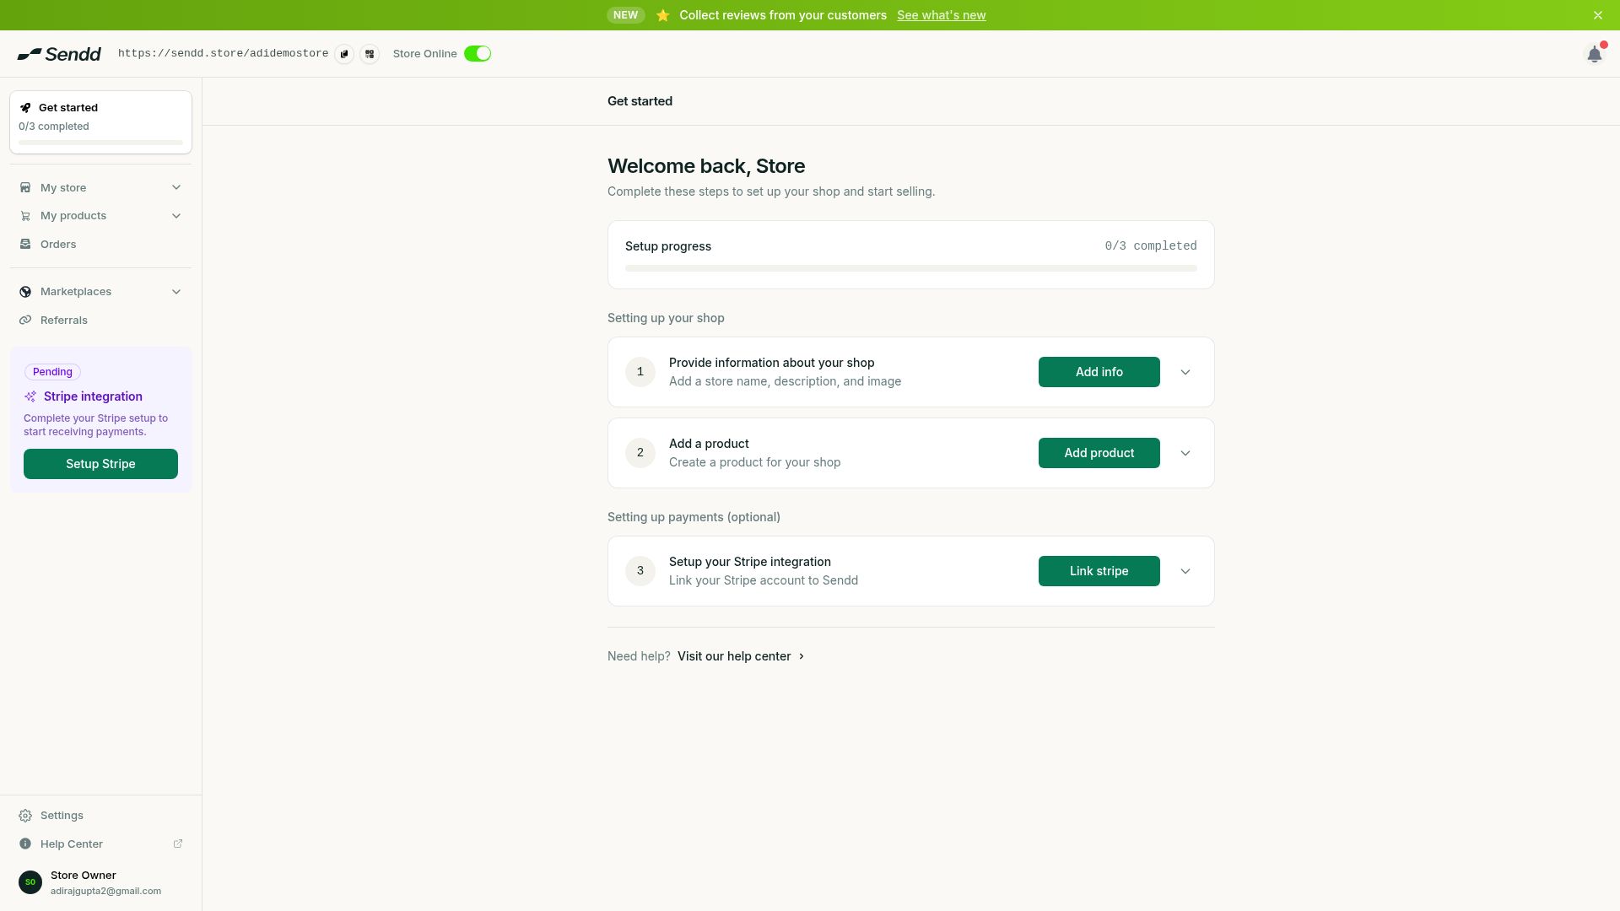Dismiss the reviews announcement banner
1620x911 pixels.
pos(1598,15)
